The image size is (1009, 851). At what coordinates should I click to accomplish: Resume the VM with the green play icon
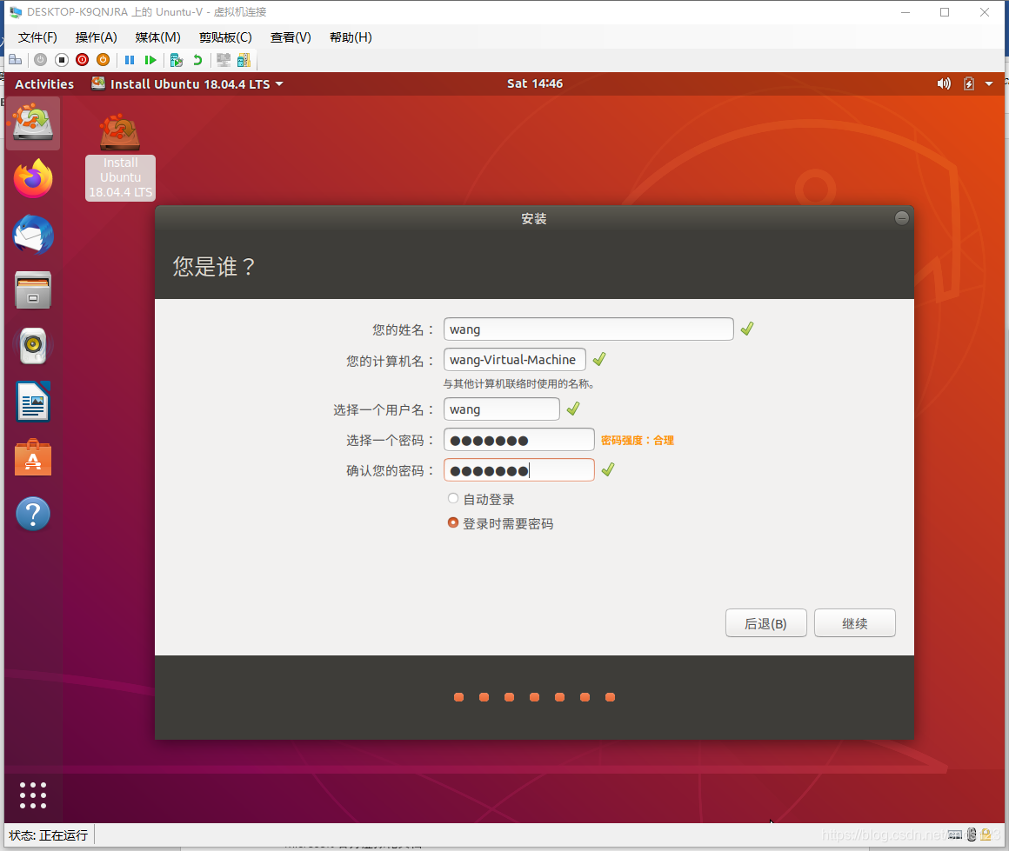pyautogui.click(x=150, y=59)
